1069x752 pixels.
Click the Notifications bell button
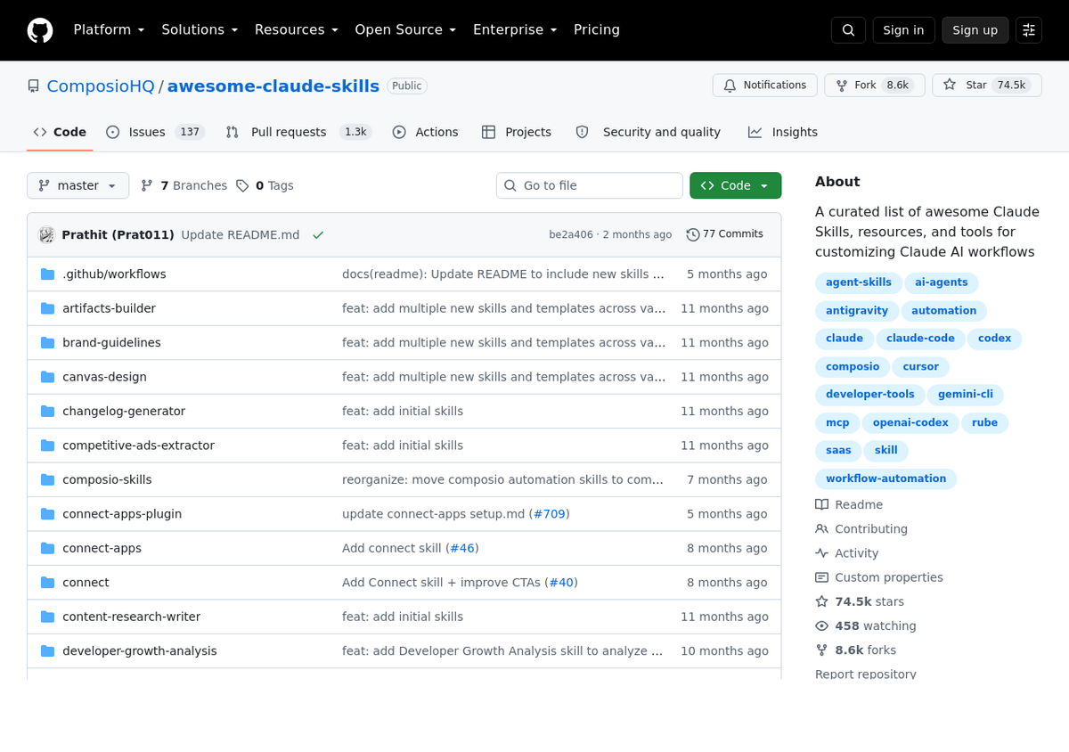pos(764,86)
